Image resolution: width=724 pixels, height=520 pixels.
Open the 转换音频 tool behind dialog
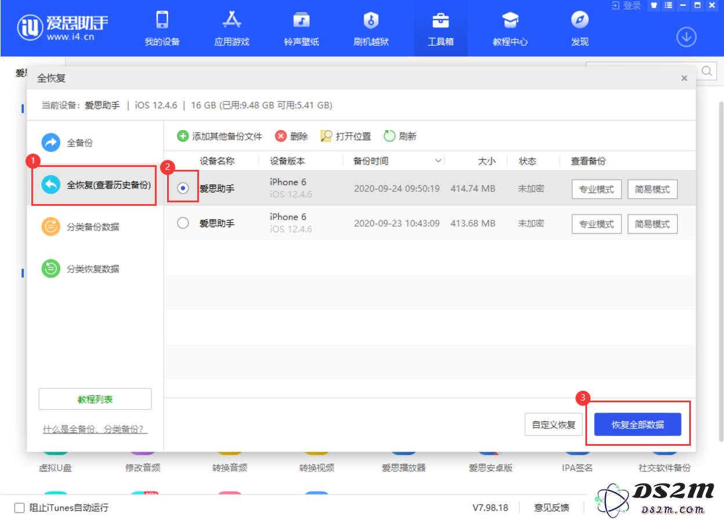coord(230,467)
